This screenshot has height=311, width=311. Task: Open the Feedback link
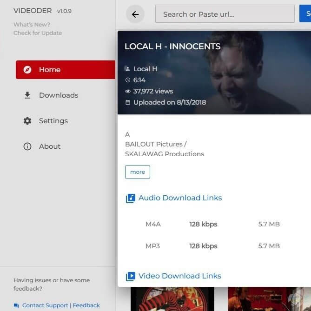click(86, 305)
